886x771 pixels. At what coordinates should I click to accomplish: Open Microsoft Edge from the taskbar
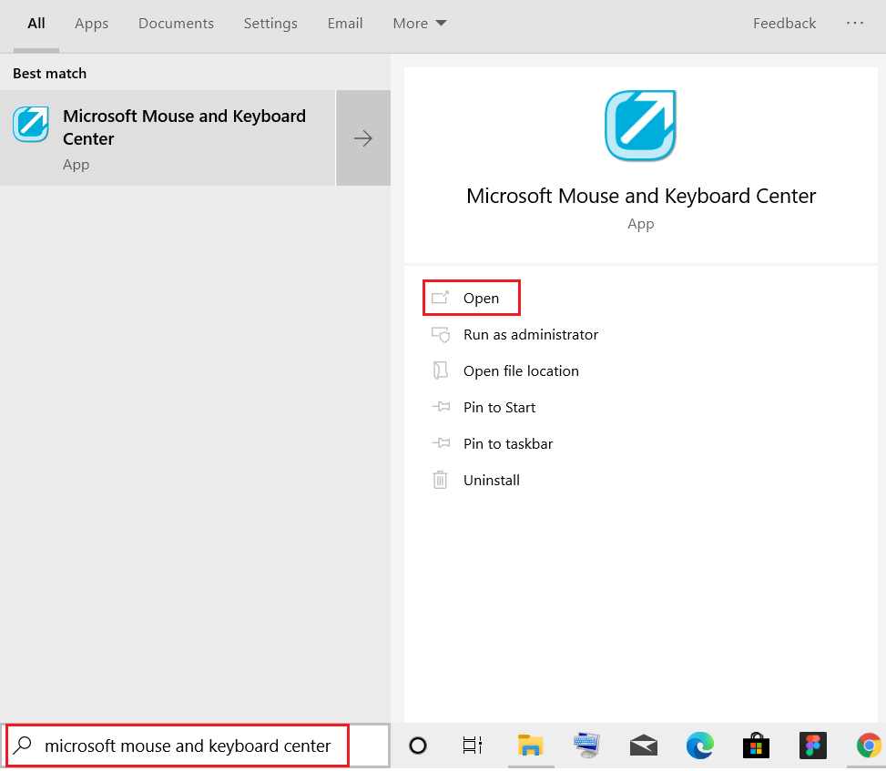pyautogui.click(x=699, y=746)
